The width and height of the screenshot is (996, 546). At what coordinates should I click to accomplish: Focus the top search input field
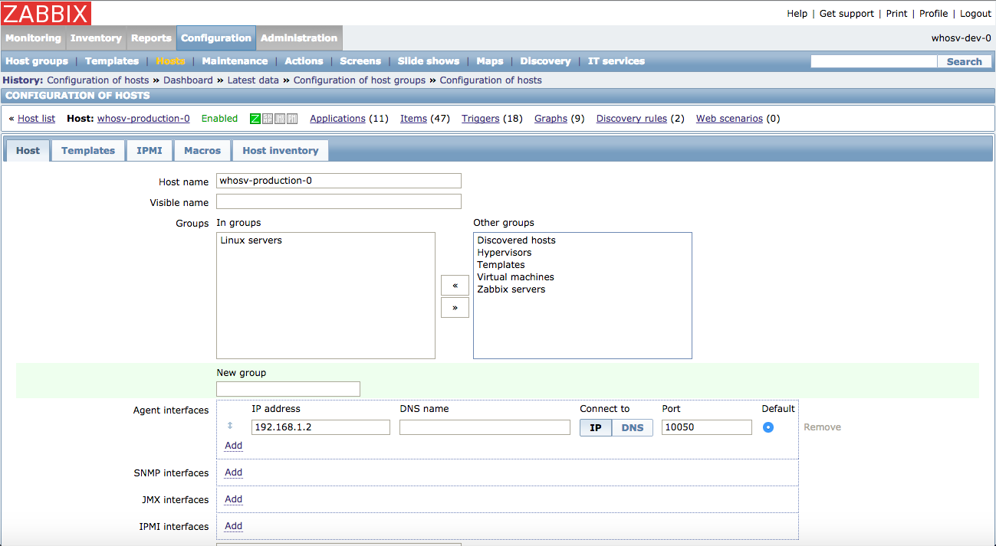click(x=874, y=61)
